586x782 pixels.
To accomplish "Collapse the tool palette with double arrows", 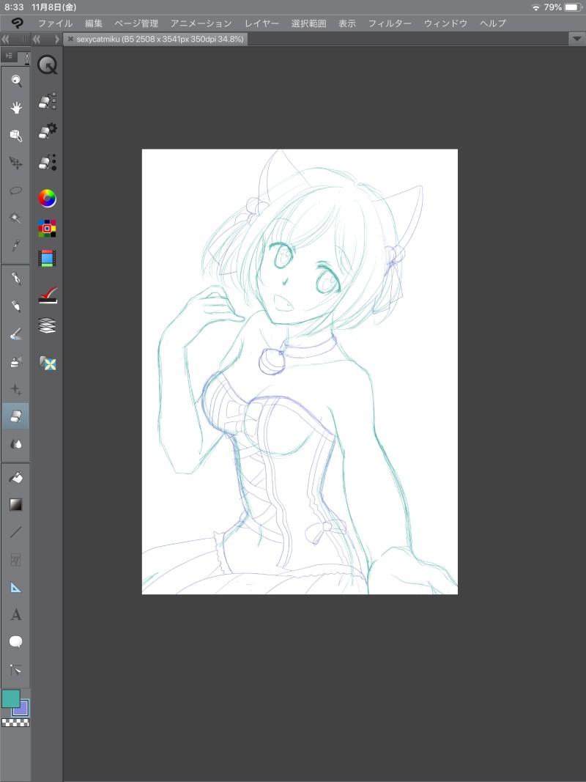I will tap(5, 39).
